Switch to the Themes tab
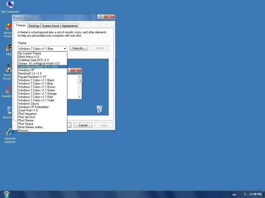Viewport: 265px width, 198px height. [21, 25]
